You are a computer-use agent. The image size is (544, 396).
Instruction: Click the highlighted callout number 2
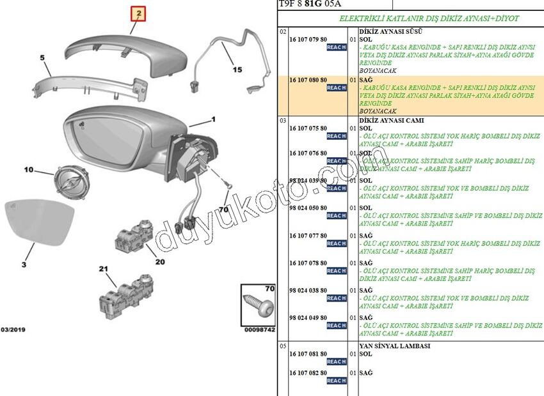(x=139, y=13)
